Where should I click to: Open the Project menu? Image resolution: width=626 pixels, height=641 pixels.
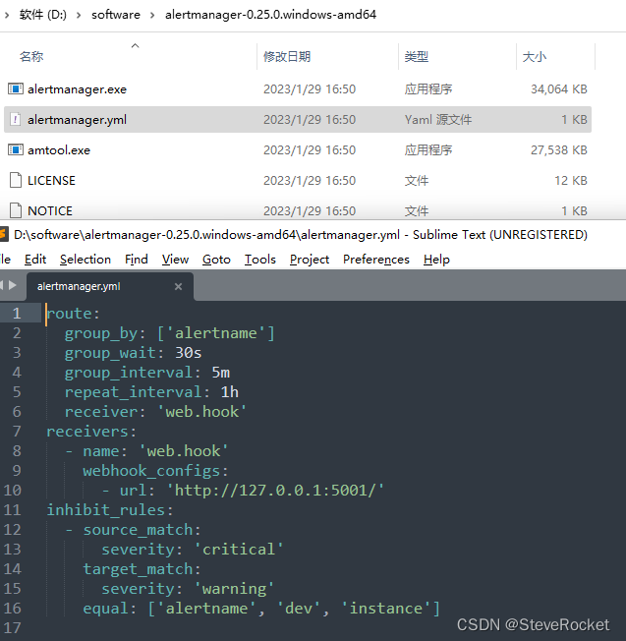(310, 260)
